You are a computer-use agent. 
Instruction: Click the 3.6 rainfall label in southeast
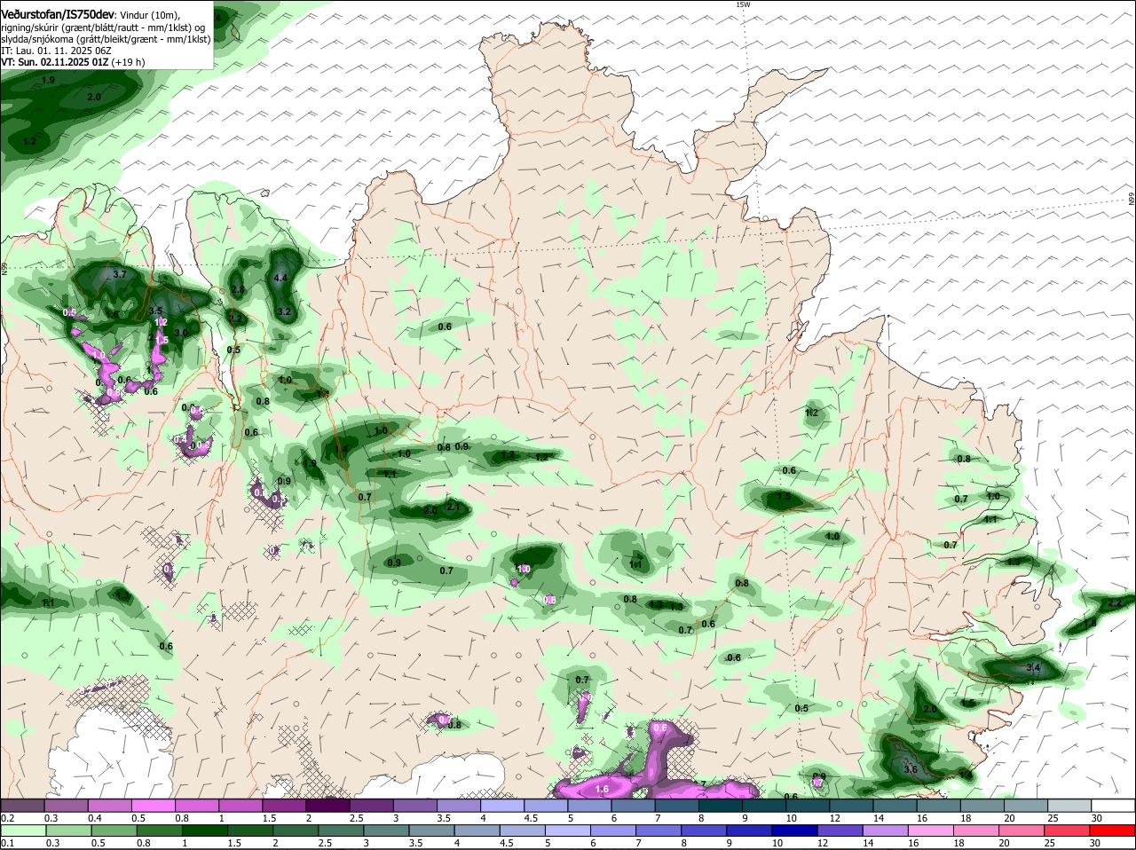pyautogui.click(x=910, y=769)
